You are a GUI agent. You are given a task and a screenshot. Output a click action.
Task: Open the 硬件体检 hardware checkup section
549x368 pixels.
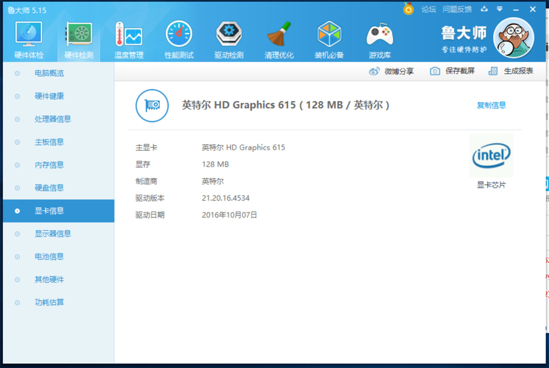[x=29, y=41]
